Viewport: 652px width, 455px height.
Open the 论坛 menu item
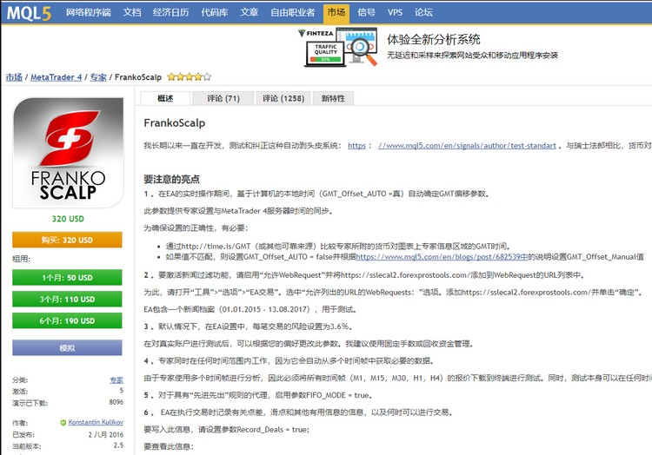click(423, 12)
